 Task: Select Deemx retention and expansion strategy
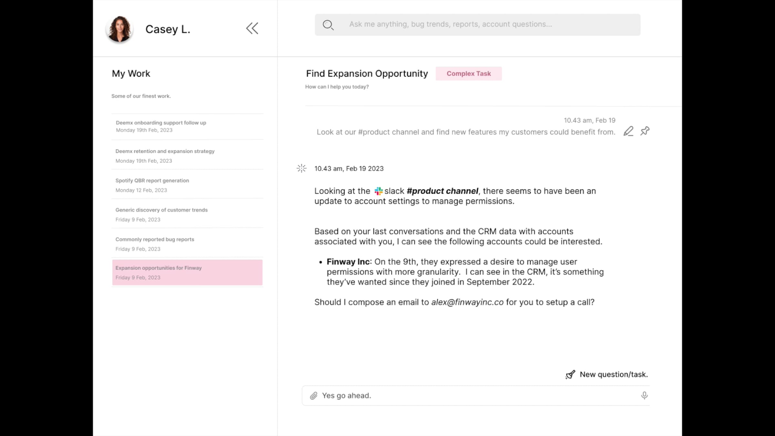pyautogui.click(x=165, y=156)
